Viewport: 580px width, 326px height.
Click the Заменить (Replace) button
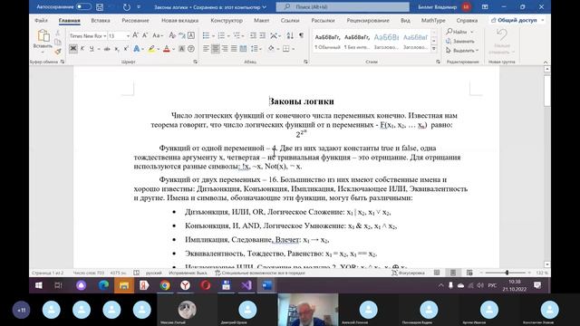click(x=460, y=41)
